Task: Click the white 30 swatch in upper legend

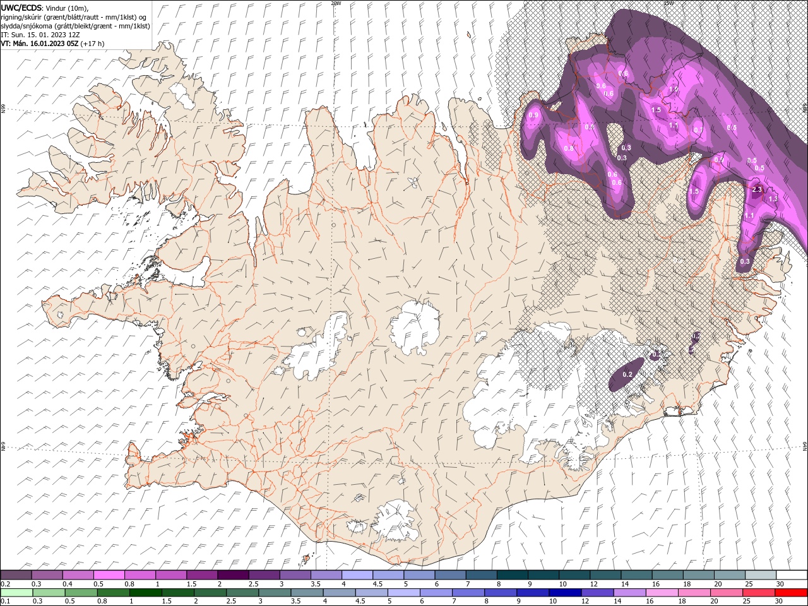Action: 792,575
